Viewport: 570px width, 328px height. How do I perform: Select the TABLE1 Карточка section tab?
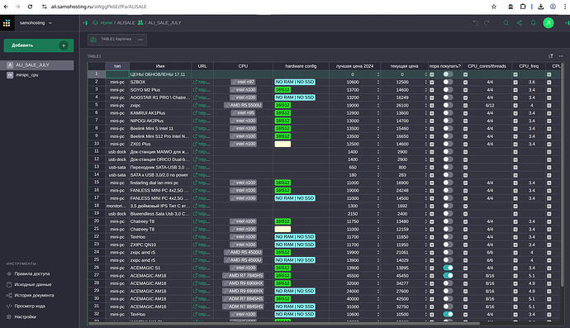[117, 40]
